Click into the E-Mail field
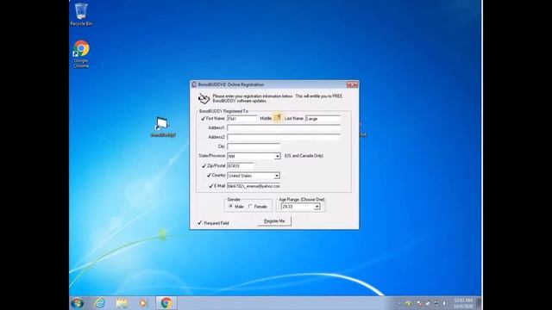 tap(254, 186)
